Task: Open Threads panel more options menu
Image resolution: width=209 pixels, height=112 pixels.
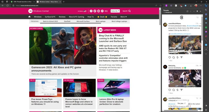Action: pos(191,11)
